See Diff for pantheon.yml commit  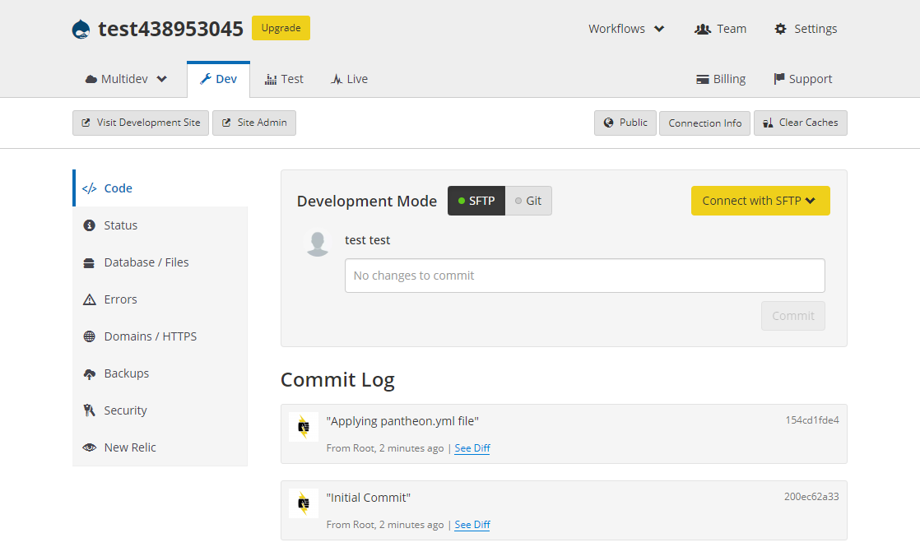pyautogui.click(x=472, y=448)
